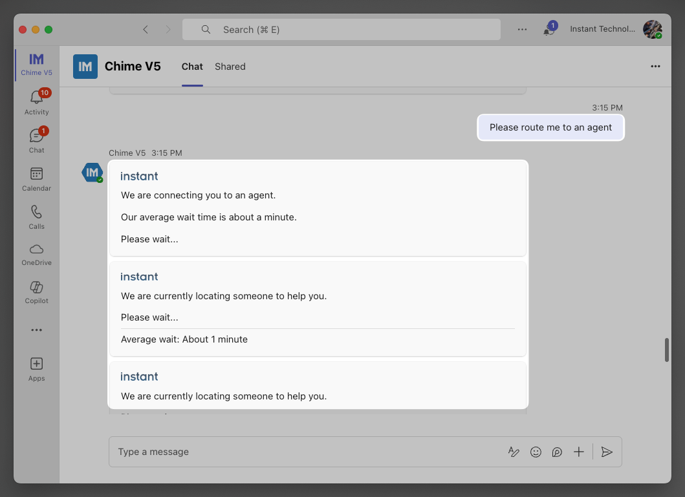Open the emoji picker
Screen dimensions: 685x497
tap(536, 452)
